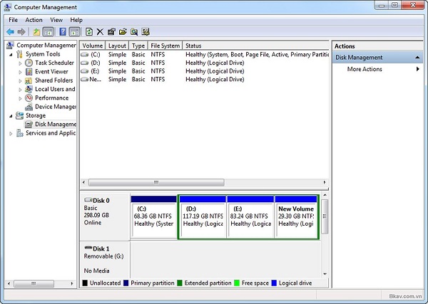This screenshot has height=304, width=428.
Task: Click the Refresh toolbar icon
Action: (x=89, y=32)
